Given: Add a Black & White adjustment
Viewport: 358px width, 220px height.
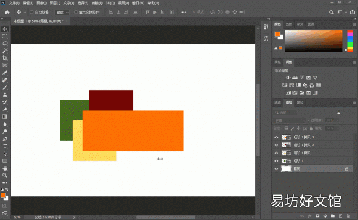Looking at the screenshot, I should pos(298,85).
